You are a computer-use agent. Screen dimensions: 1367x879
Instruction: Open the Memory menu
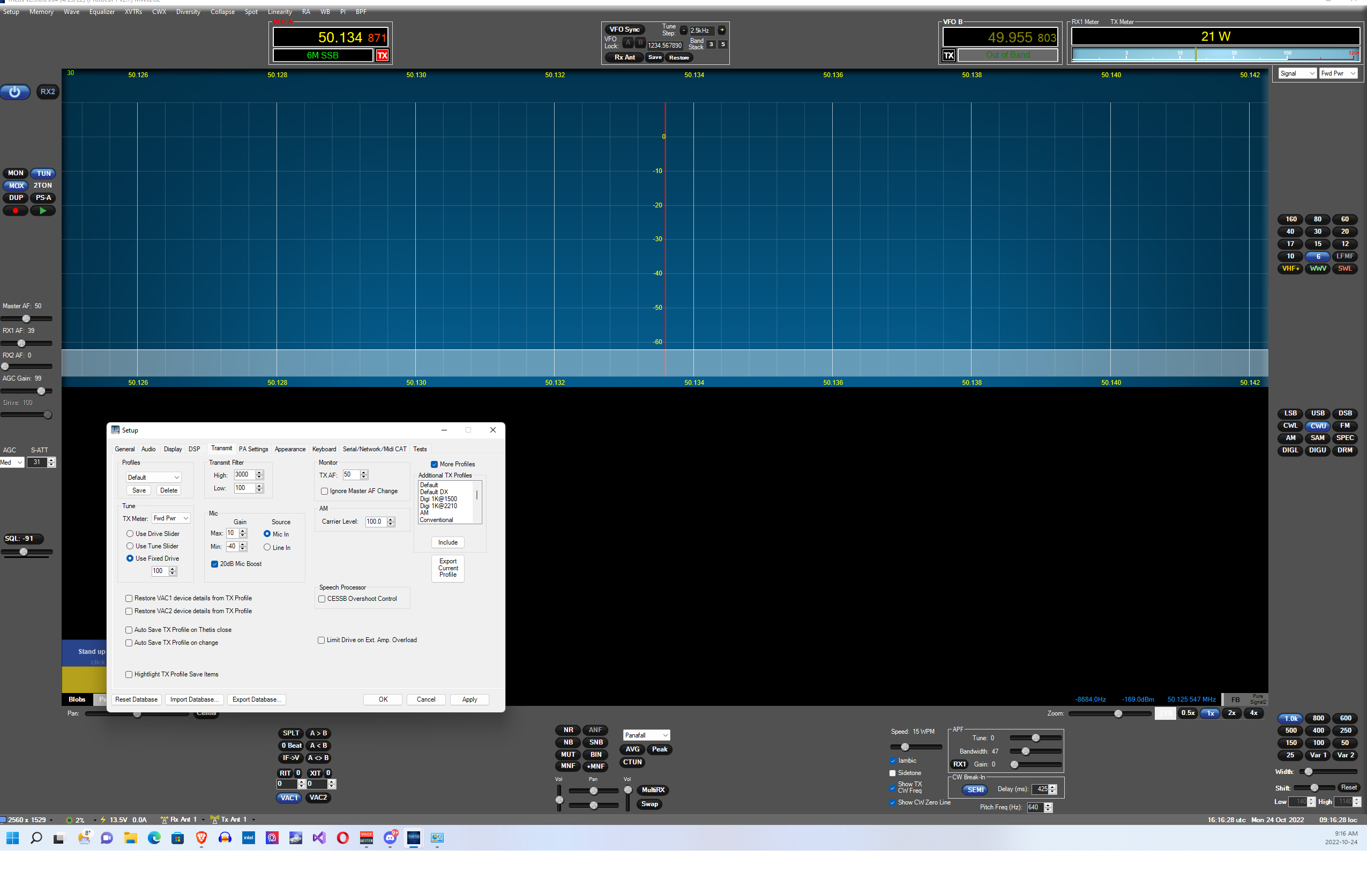pos(41,11)
